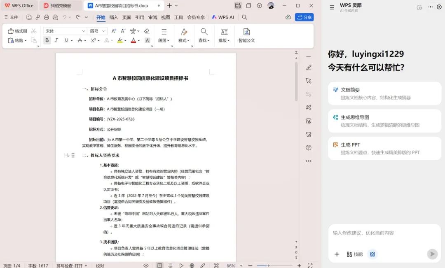445x268 pixels.
Task: Click the clear formatting eraser icon
Action: click(x=147, y=31)
